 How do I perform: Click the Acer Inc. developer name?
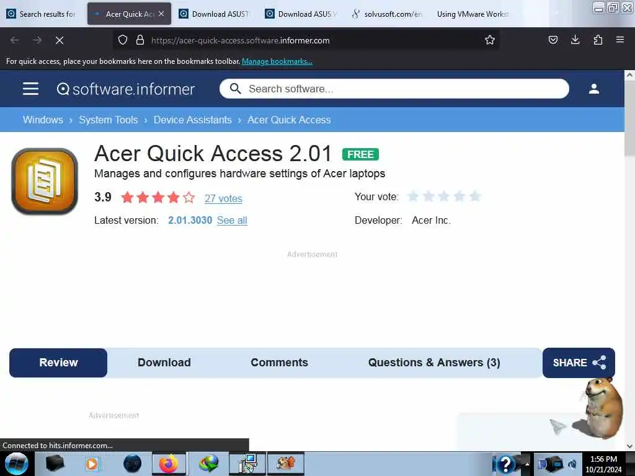431,220
